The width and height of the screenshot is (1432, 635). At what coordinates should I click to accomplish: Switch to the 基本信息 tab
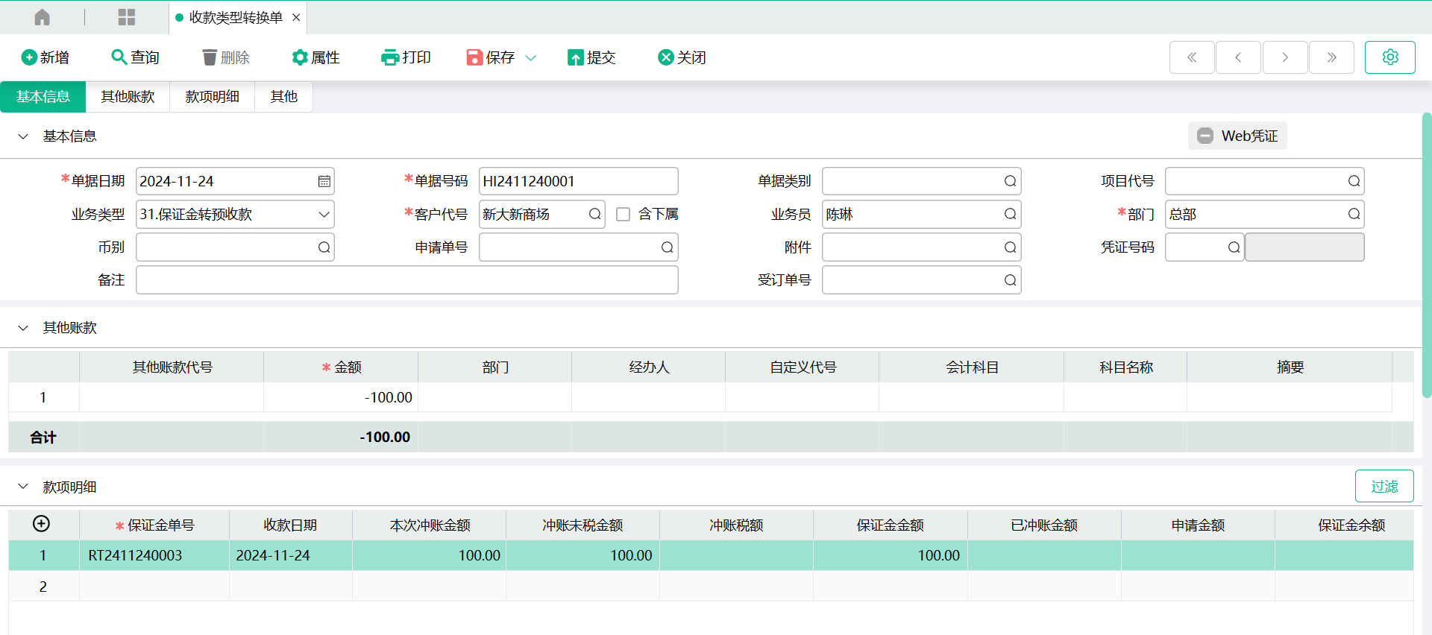coord(43,97)
